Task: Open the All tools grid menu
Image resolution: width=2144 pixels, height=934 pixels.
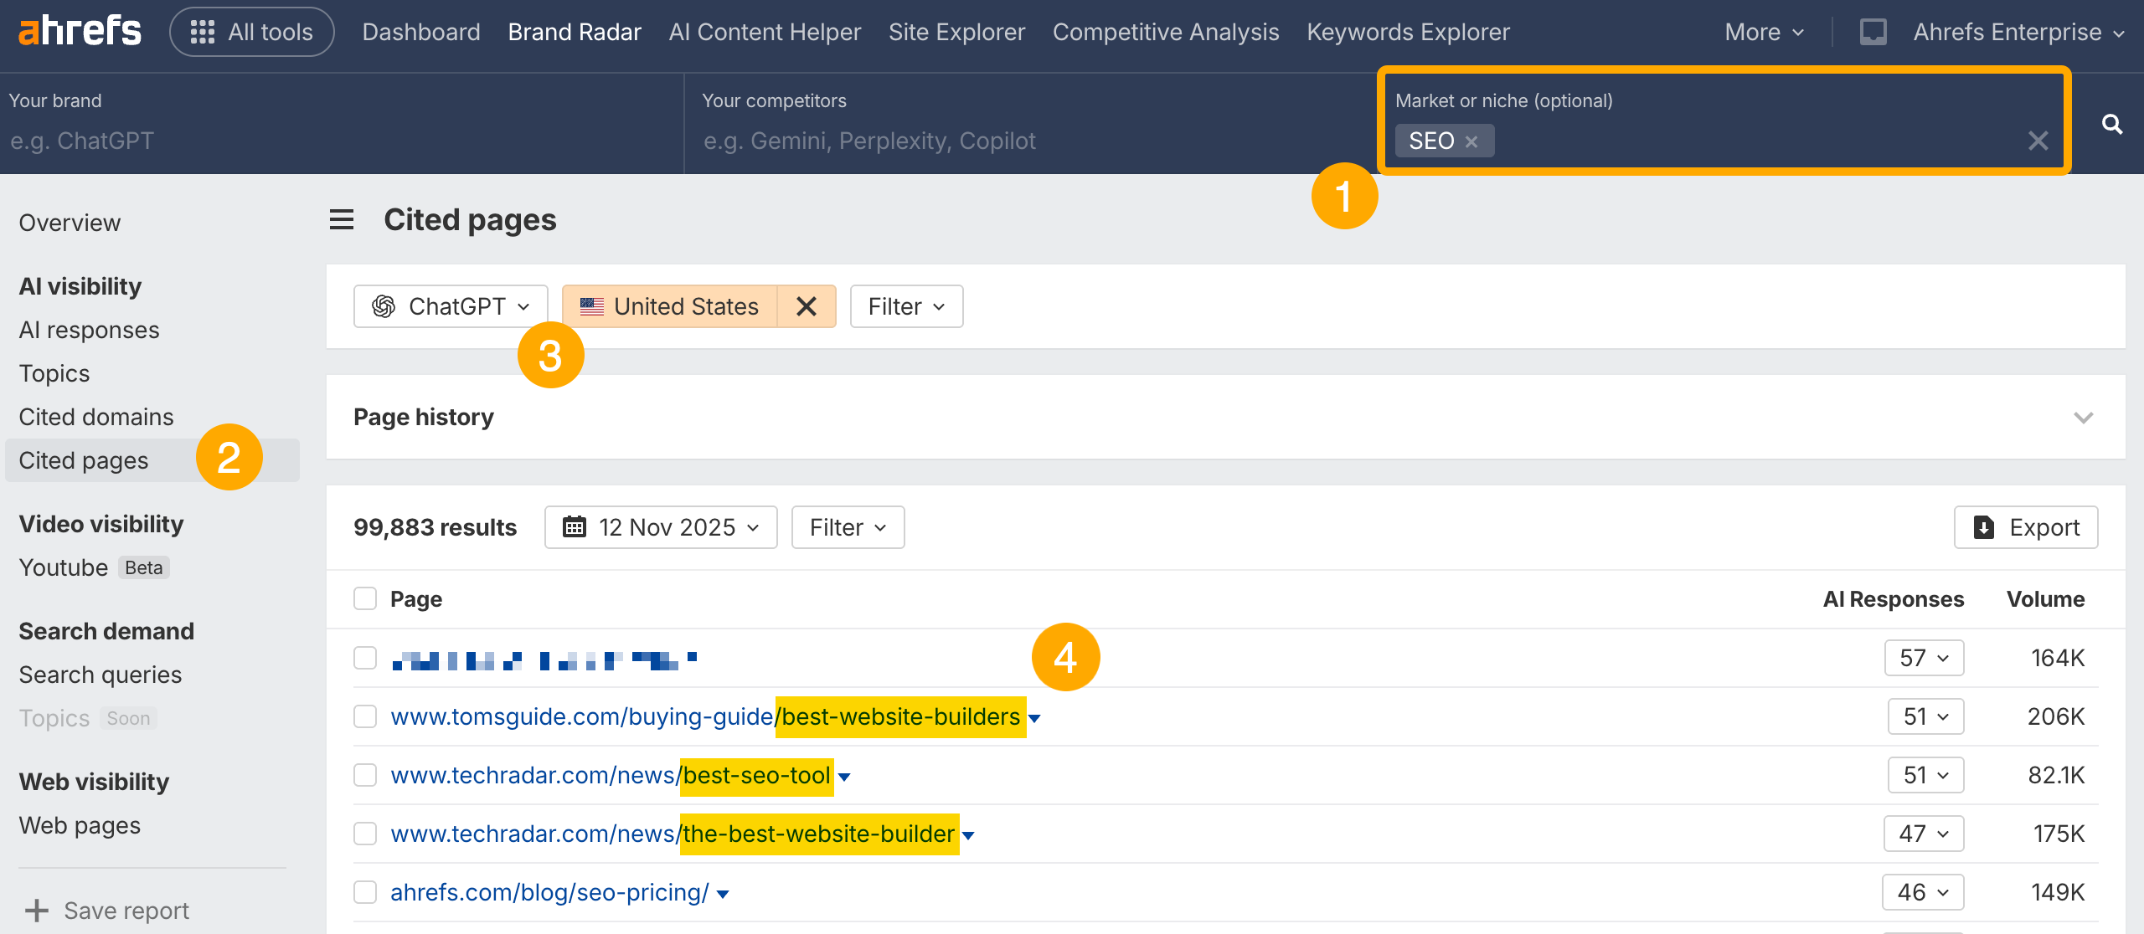Action: (x=251, y=32)
